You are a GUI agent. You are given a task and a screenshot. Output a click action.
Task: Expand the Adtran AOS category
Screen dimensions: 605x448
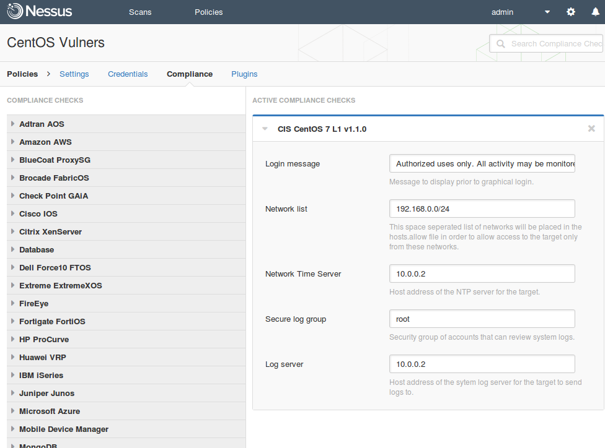(x=126, y=124)
